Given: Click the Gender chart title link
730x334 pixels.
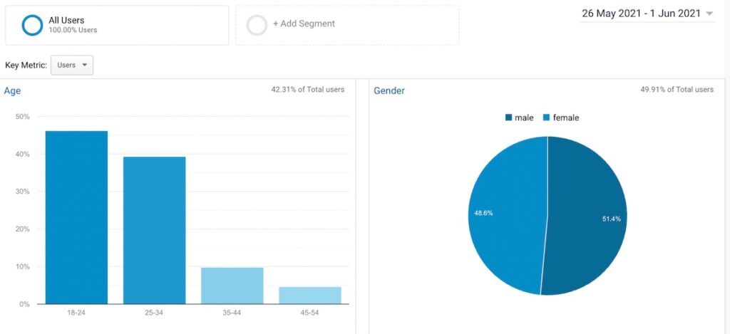Looking at the screenshot, I should tap(389, 90).
